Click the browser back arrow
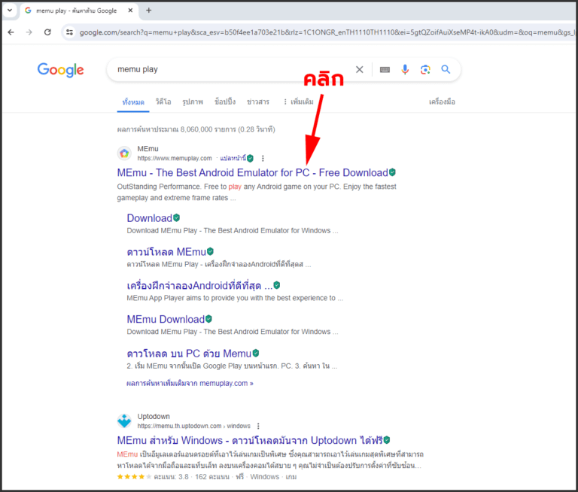 click(11, 32)
